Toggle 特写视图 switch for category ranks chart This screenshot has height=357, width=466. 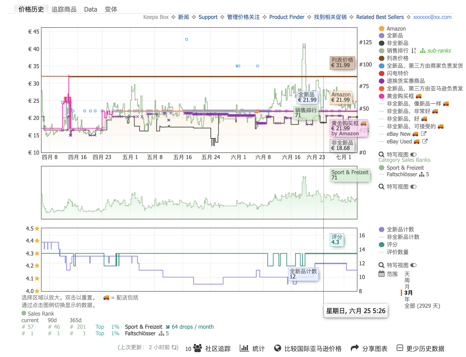coord(413,187)
